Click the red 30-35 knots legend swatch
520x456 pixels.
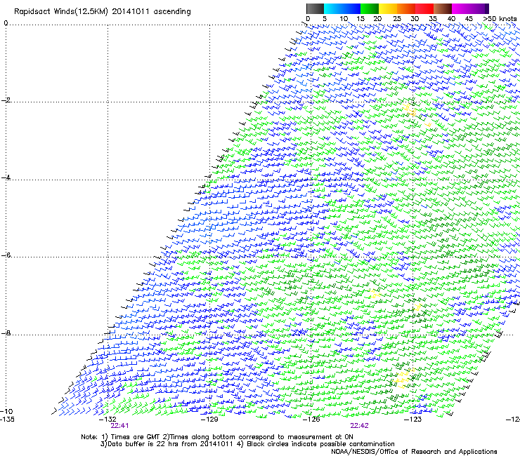pos(424,8)
